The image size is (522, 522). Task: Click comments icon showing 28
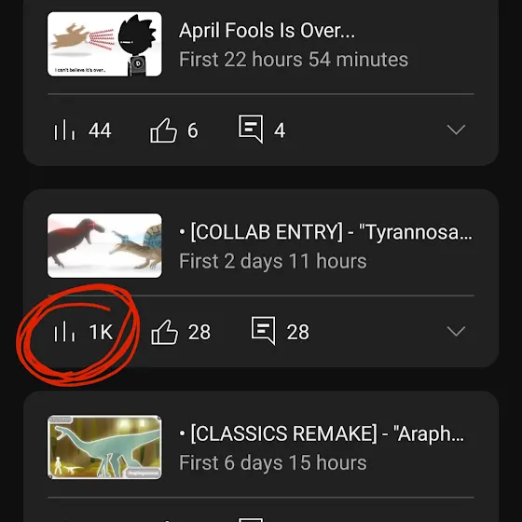[263, 331]
